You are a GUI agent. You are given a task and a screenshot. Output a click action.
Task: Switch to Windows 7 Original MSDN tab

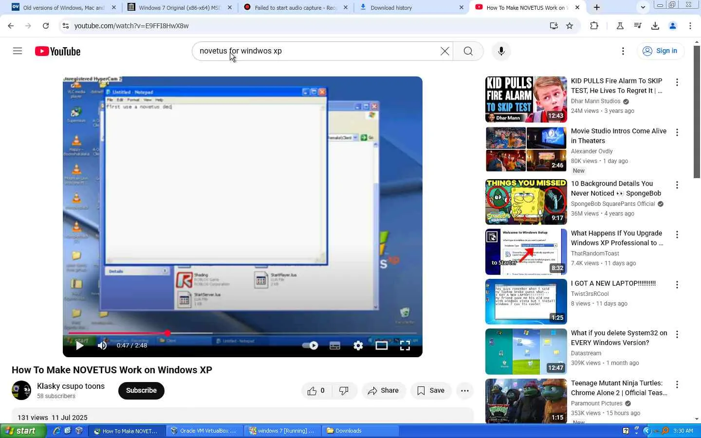[x=179, y=7]
